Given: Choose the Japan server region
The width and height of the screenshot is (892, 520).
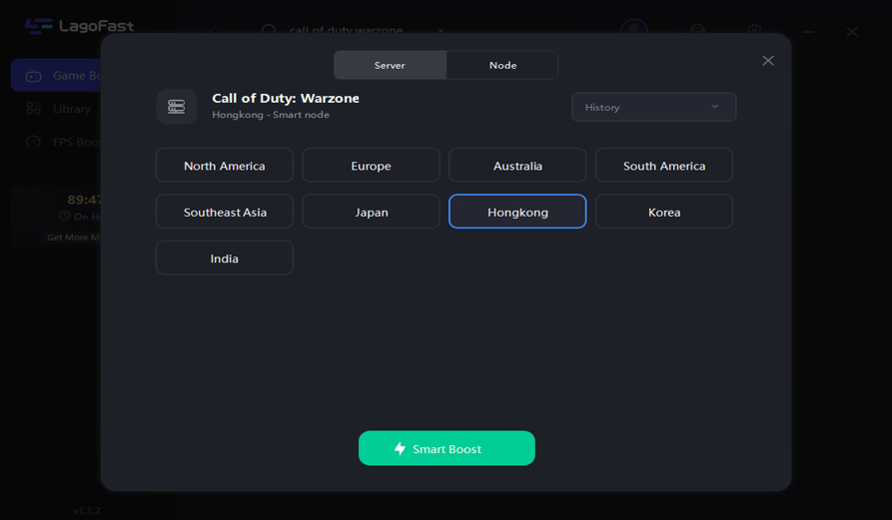Looking at the screenshot, I should pos(371,212).
